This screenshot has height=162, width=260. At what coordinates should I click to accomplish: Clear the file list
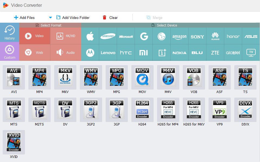(110, 18)
